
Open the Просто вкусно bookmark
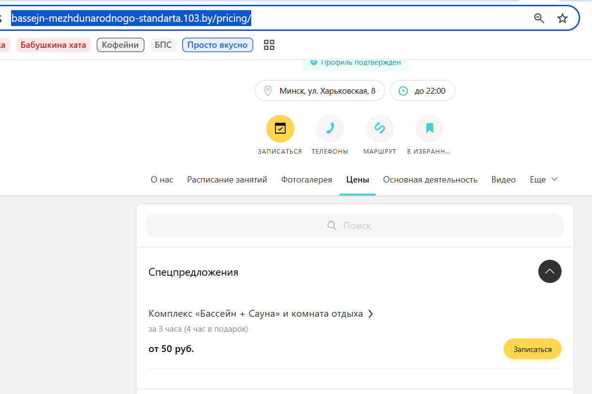click(x=217, y=45)
